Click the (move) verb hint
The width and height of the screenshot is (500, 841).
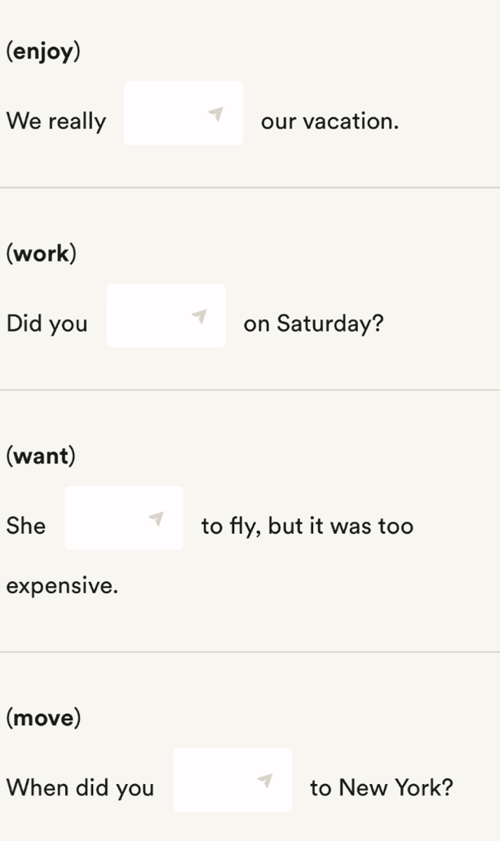[43, 718]
